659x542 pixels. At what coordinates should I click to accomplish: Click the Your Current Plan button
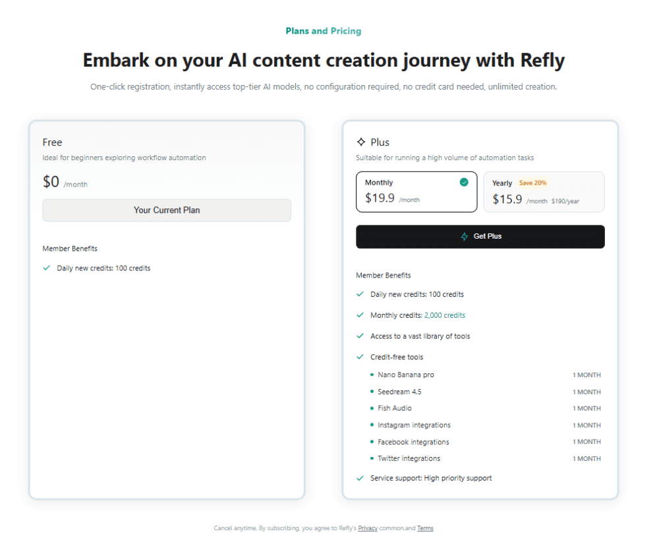167,210
